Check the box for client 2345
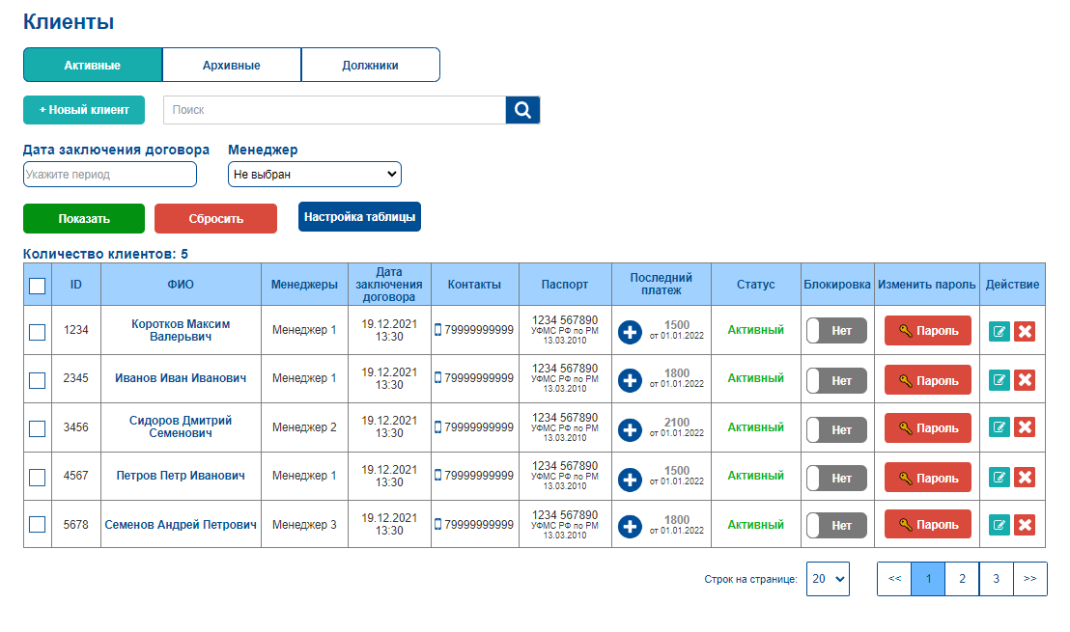The image size is (1070, 632). coord(38,380)
